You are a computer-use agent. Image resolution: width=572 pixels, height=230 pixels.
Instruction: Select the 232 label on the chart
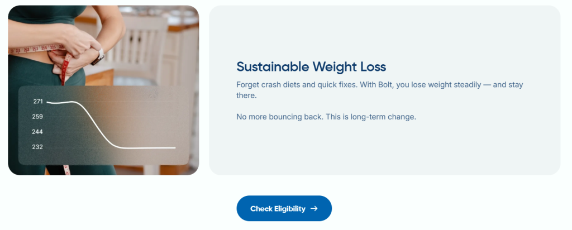point(38,147)
